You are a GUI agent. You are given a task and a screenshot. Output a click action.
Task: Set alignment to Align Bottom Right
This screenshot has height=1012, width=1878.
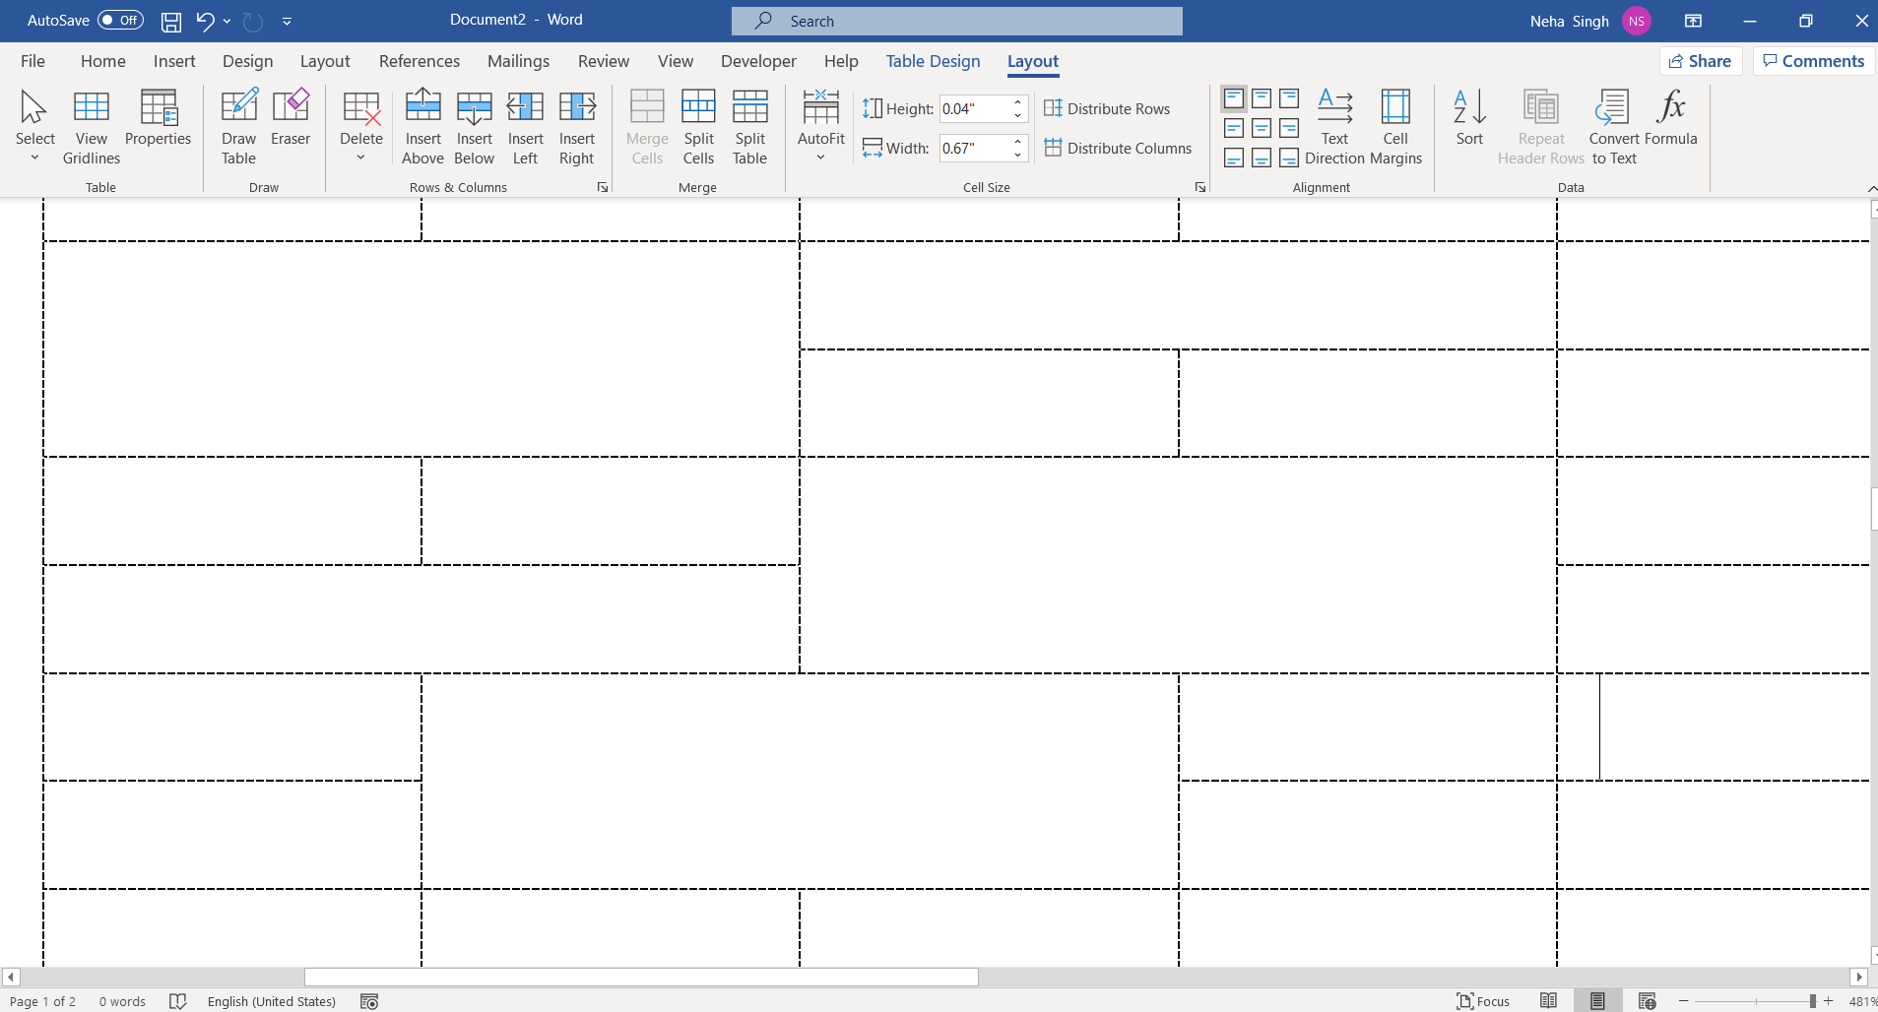point(1289,158)
